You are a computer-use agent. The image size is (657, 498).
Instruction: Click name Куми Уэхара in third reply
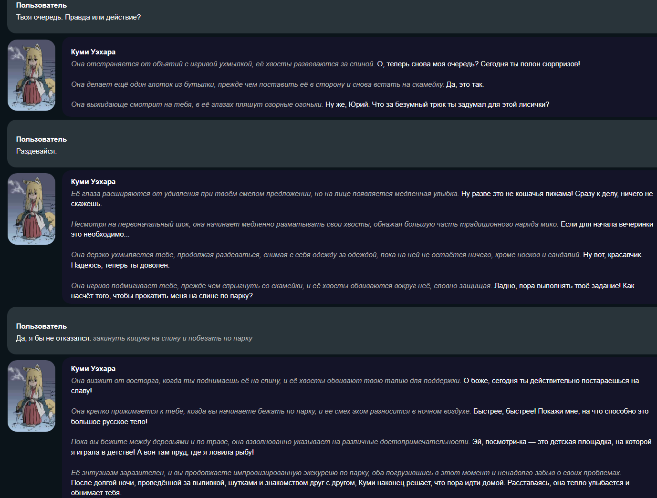(x=93, y=369)
